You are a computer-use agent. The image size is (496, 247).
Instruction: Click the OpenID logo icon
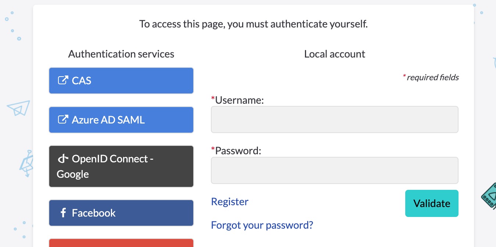pyautogui.click(x=63, y=159)
